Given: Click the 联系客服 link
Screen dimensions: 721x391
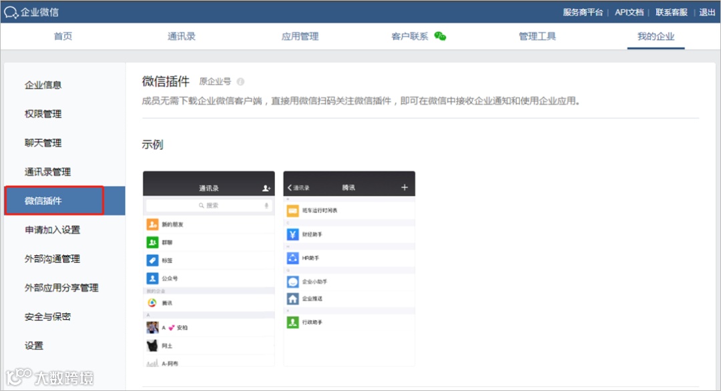Looking at the screenshot, I should 672,13.
